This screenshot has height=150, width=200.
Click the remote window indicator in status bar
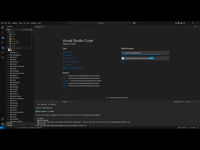pos(2,127)
